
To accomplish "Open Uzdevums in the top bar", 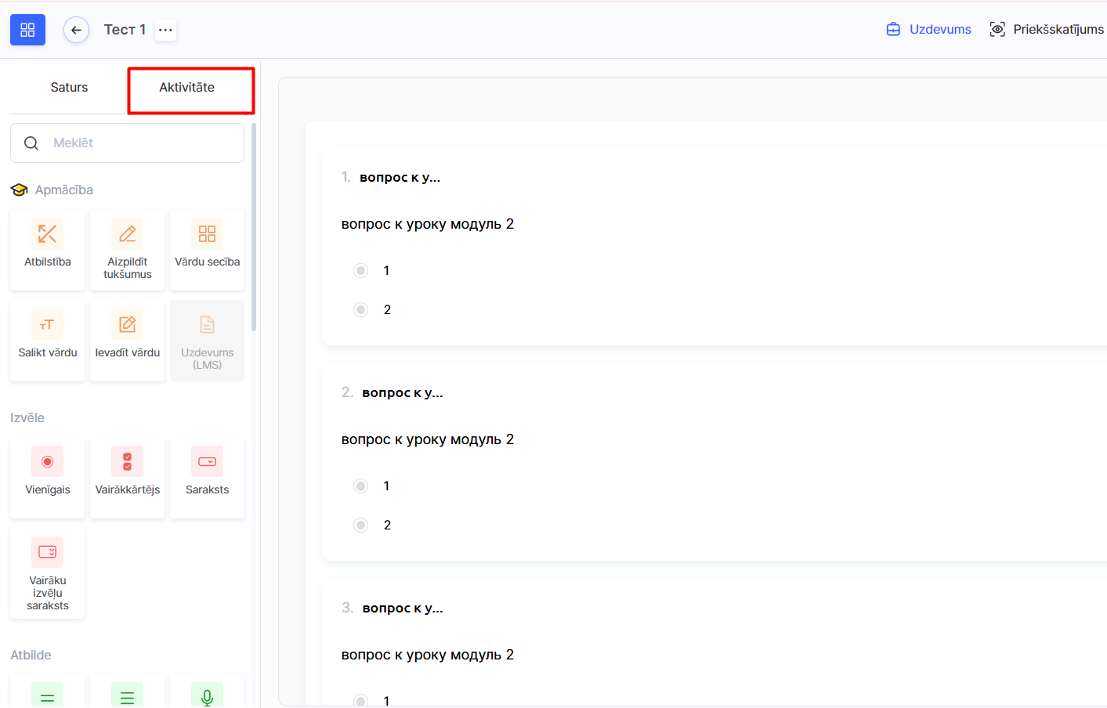I will (x=928, y=30).
